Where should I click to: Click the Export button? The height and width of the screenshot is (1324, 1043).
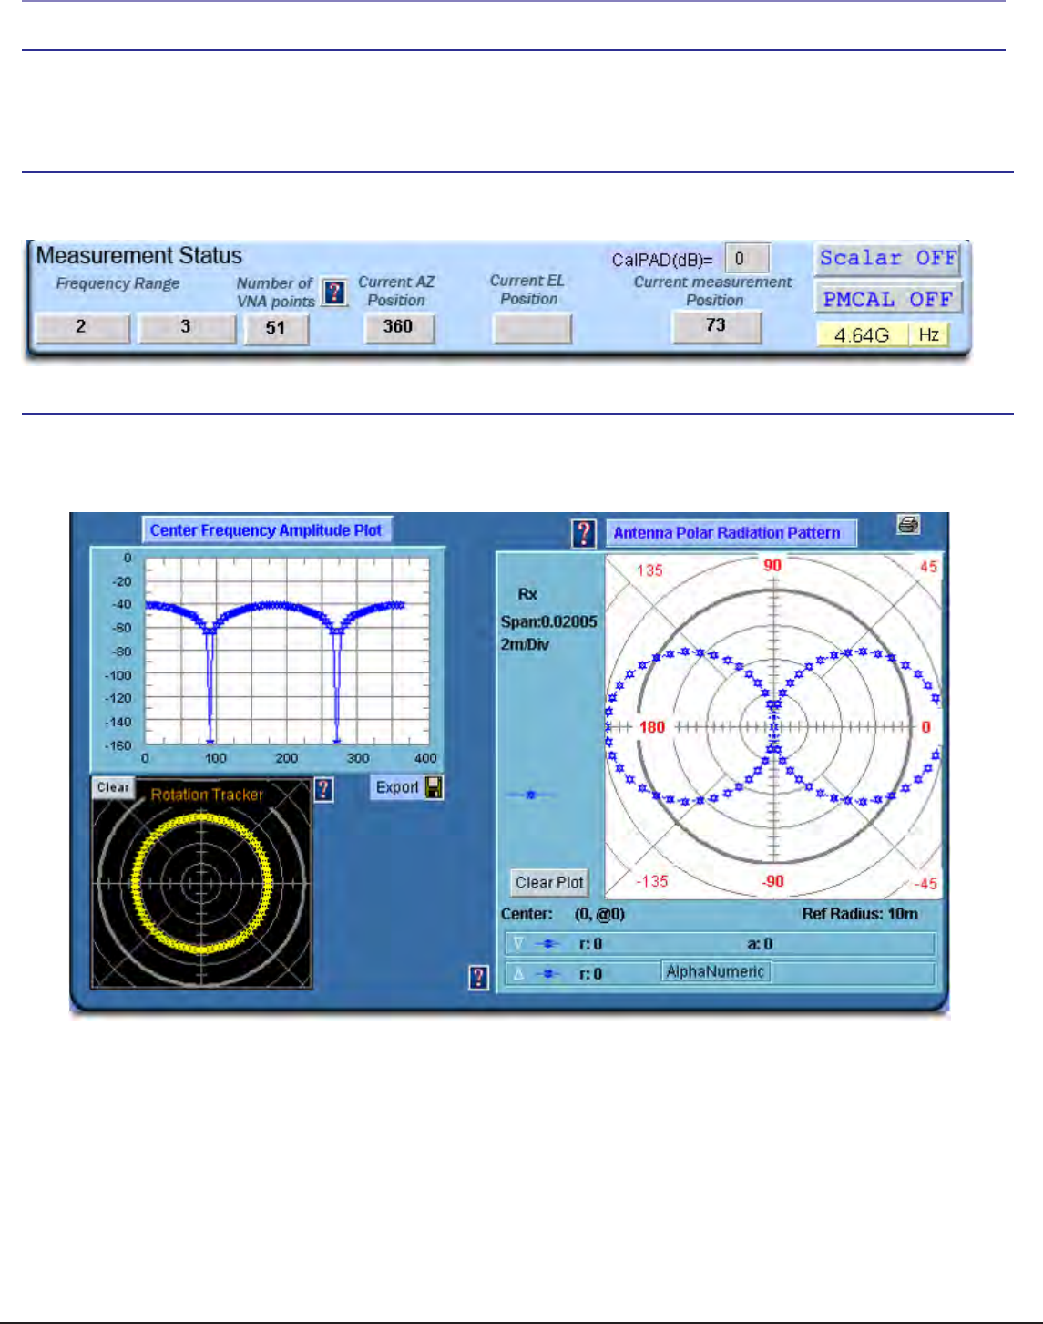pyautogui.click(x=397, y=787)
